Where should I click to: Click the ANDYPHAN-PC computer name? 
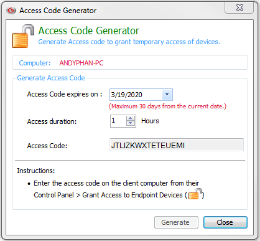(81, 63)
